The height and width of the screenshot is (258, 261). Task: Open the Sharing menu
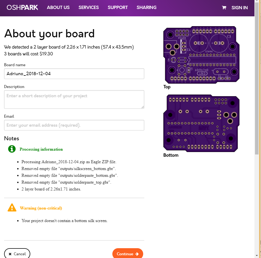(x=146, y=8)
